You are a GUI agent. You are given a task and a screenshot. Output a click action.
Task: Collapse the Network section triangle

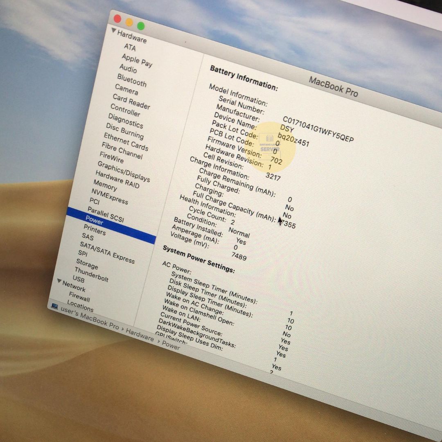tap(59, 281)
